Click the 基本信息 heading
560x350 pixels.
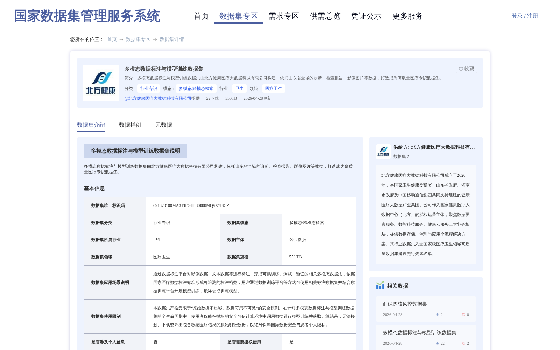coord(94,188)
